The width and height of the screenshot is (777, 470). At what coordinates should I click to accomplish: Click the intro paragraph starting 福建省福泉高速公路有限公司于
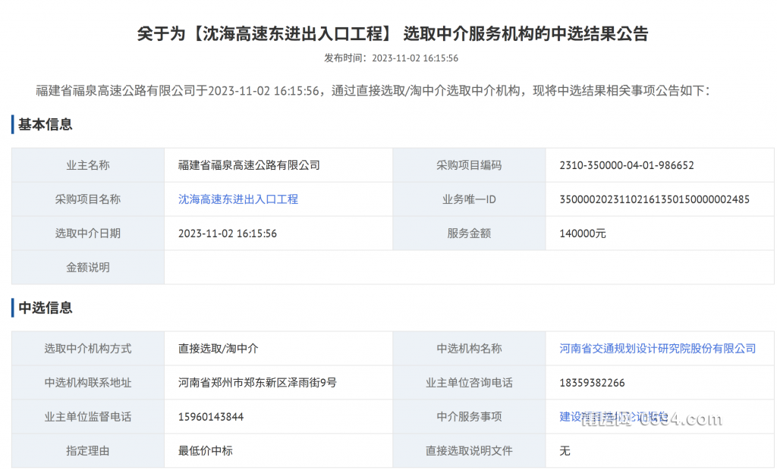coord(373,91)
